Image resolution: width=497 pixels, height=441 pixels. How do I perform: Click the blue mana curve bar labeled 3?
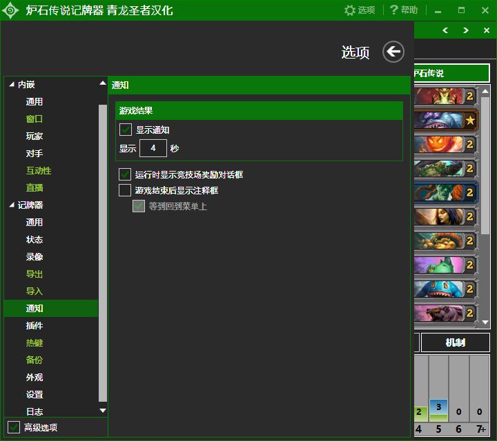(438, 410)
